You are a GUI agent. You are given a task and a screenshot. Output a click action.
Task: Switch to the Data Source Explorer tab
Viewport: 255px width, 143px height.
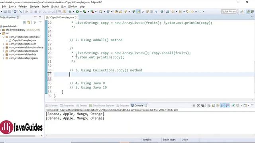tap(102, 106)
